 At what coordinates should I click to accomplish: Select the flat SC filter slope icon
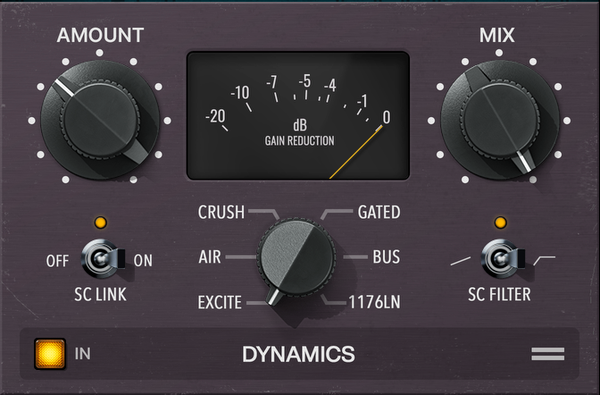coord(461,261)
